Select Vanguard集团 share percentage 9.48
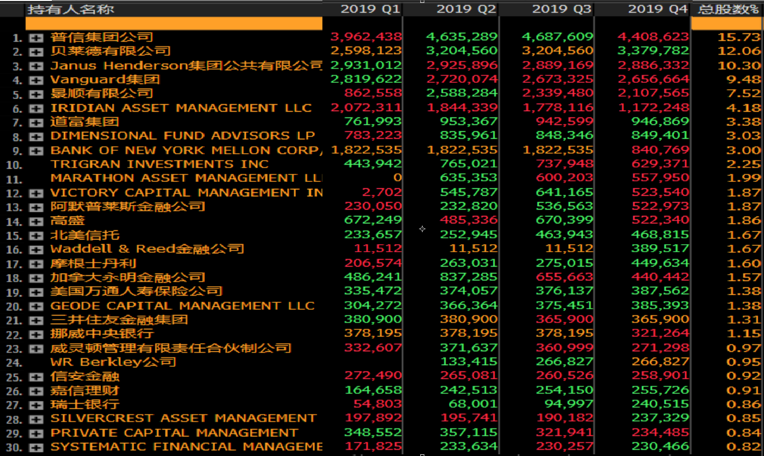Image resolution: width=764 pixels, height=456 pixels. [x=743, y=79]
